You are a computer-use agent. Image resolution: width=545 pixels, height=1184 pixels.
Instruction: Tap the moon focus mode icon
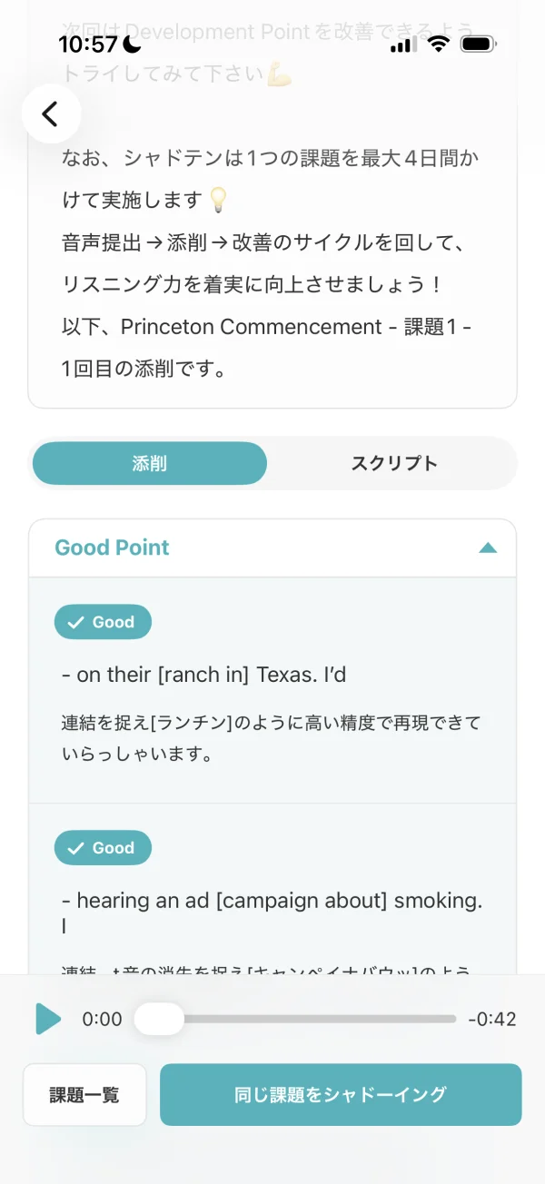[x=133, y=44]
